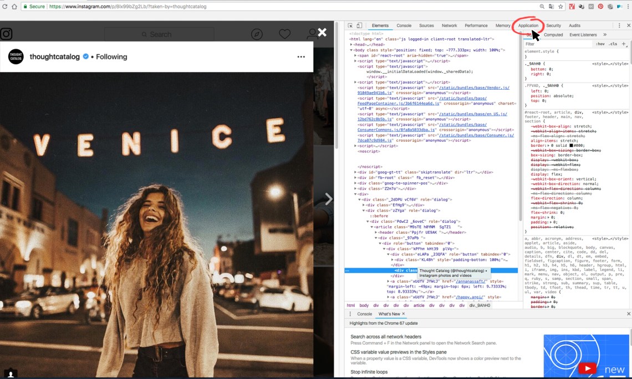Image resolution: width=632 pixels, height=379 pixels.
Task: Select the article breadcrumb in DevTools
Action: (x=419, y=305)
